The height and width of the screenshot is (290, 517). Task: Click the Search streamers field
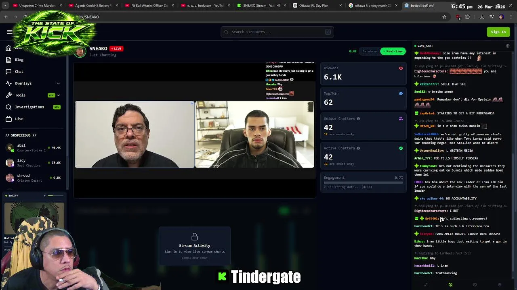[277, 32]
